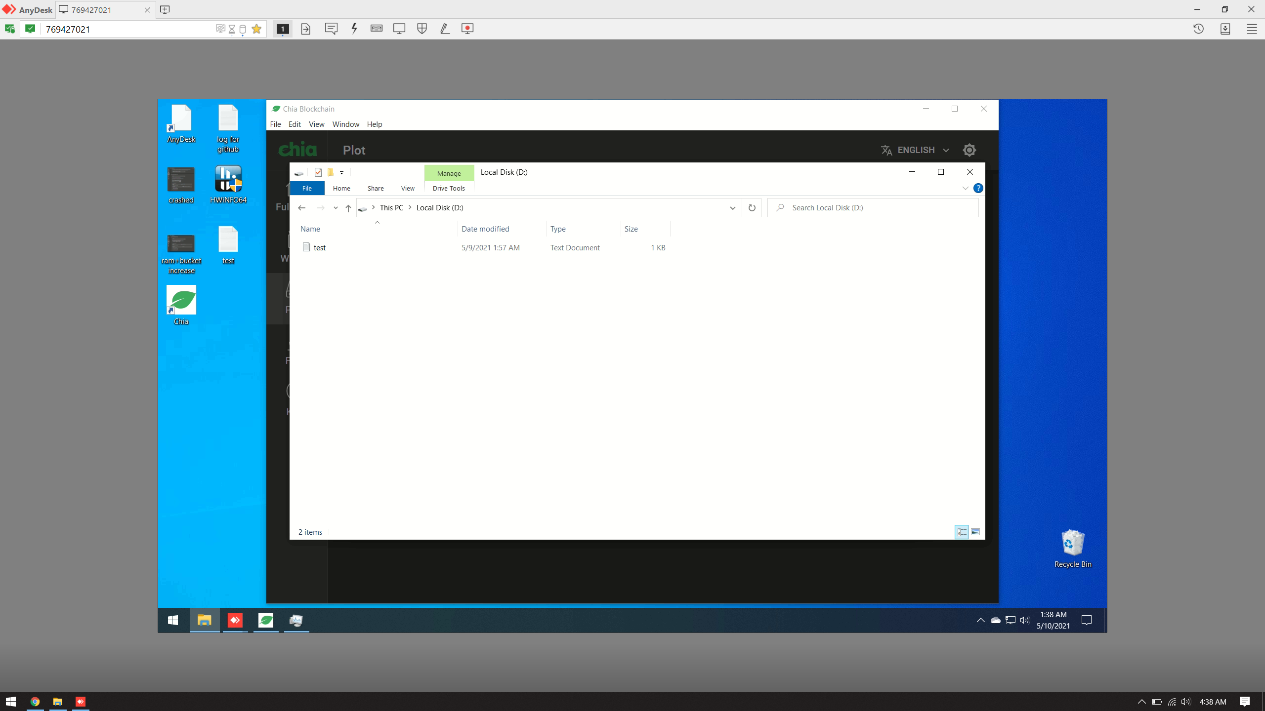Open AnyDesk permissions shield icon
This screenshot has height=711, width=1265.
coord(422,29)
